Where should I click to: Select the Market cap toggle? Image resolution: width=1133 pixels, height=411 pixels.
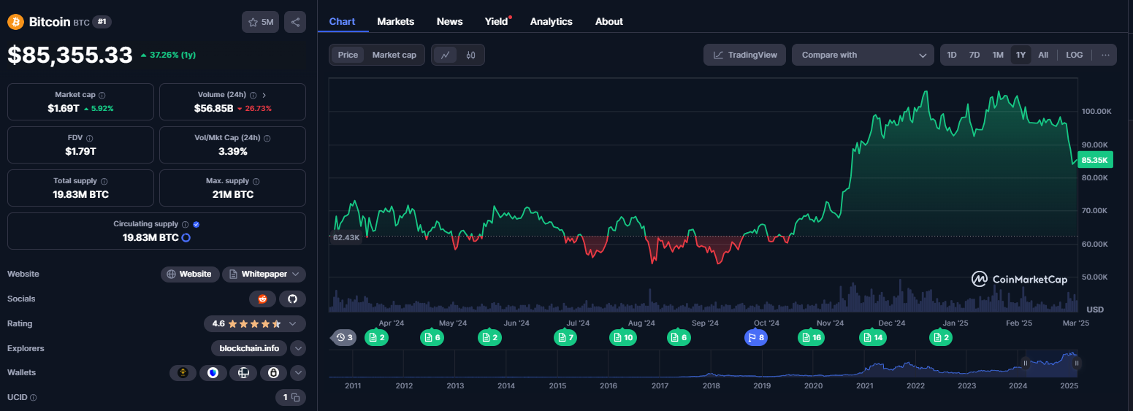[x=394, y=55]
